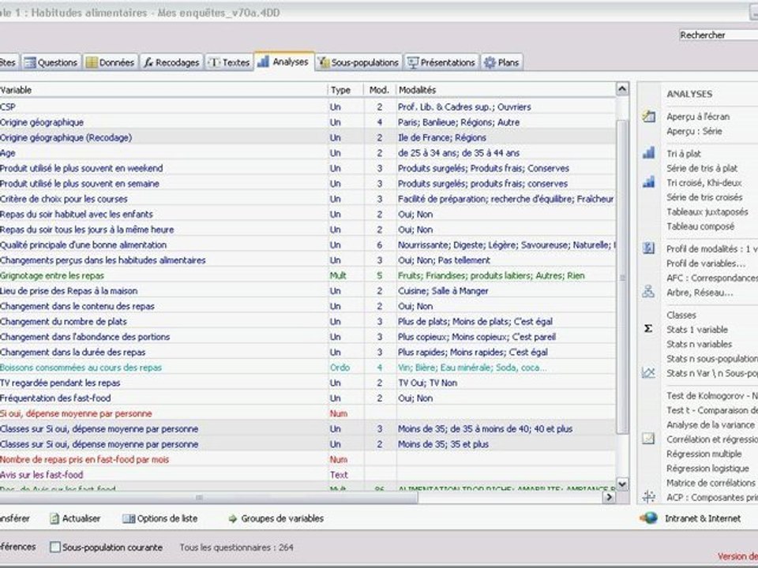Switch to the Sous-populations tab
The width and height of the screenshot is (758, 568).
359,62
